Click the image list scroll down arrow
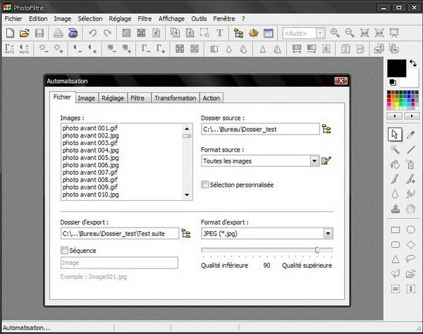Image resolution: width=423 pixels, height=334 pixels. click(187, 194)
